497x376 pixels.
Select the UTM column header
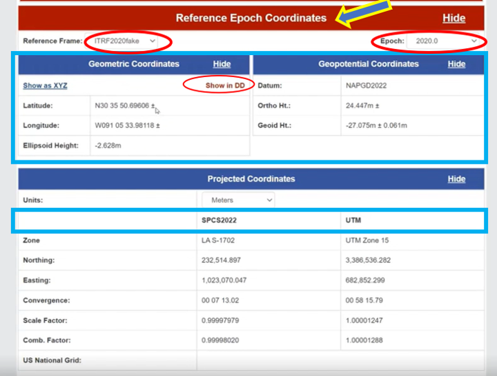[x=353, y=220]
